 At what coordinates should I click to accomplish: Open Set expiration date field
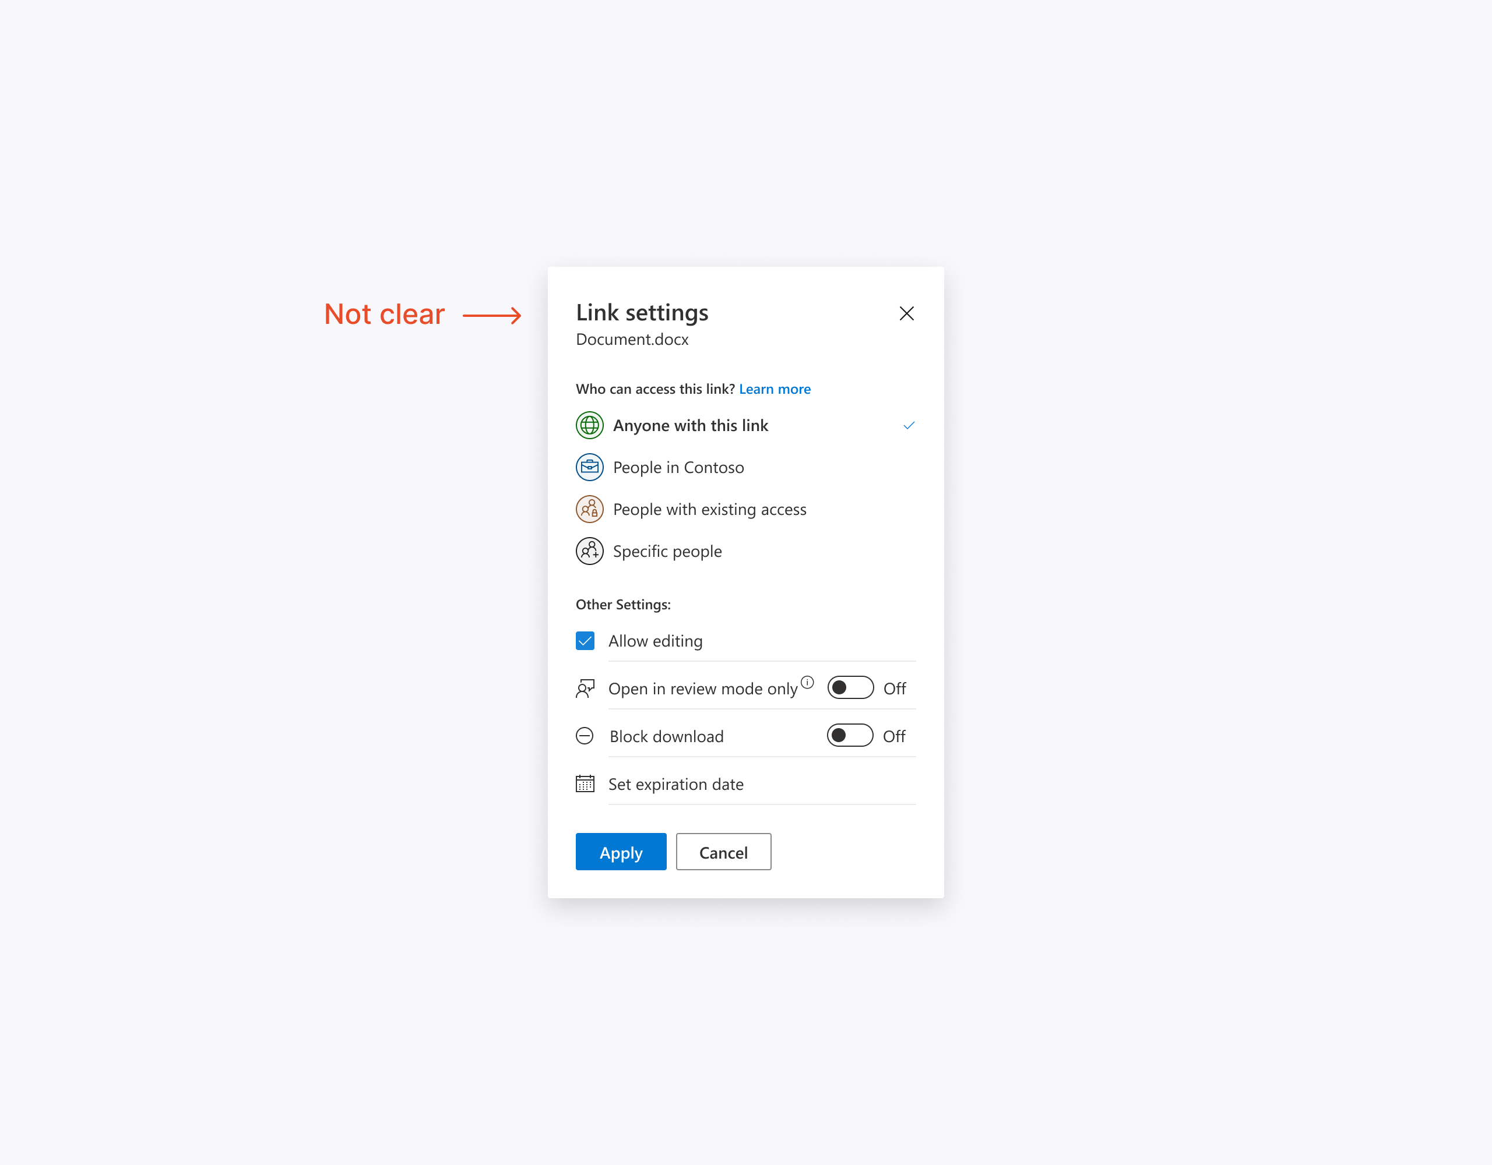pos(745,783)
